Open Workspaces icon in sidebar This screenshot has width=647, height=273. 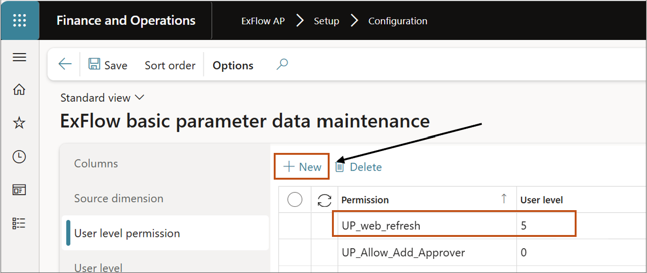coord(19,190)
